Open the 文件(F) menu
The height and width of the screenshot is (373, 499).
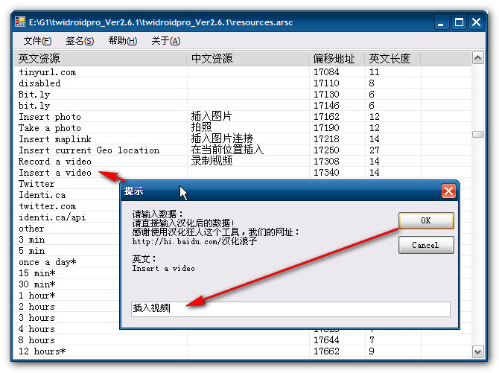(x=37, y=41)
